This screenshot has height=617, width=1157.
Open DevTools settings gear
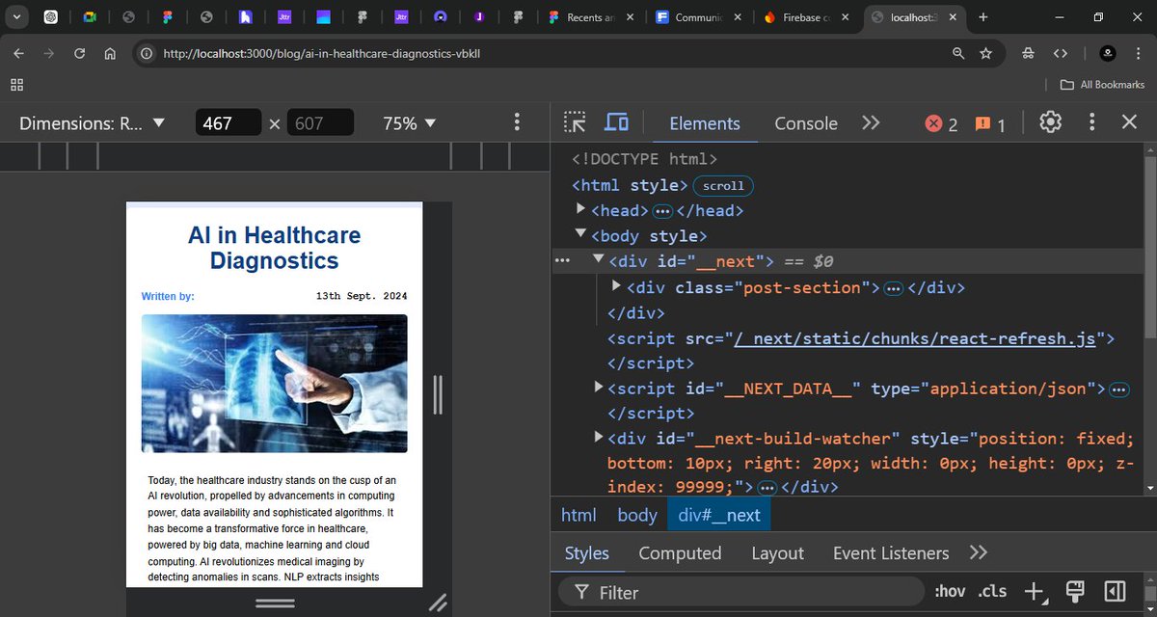pos(1050,122)
